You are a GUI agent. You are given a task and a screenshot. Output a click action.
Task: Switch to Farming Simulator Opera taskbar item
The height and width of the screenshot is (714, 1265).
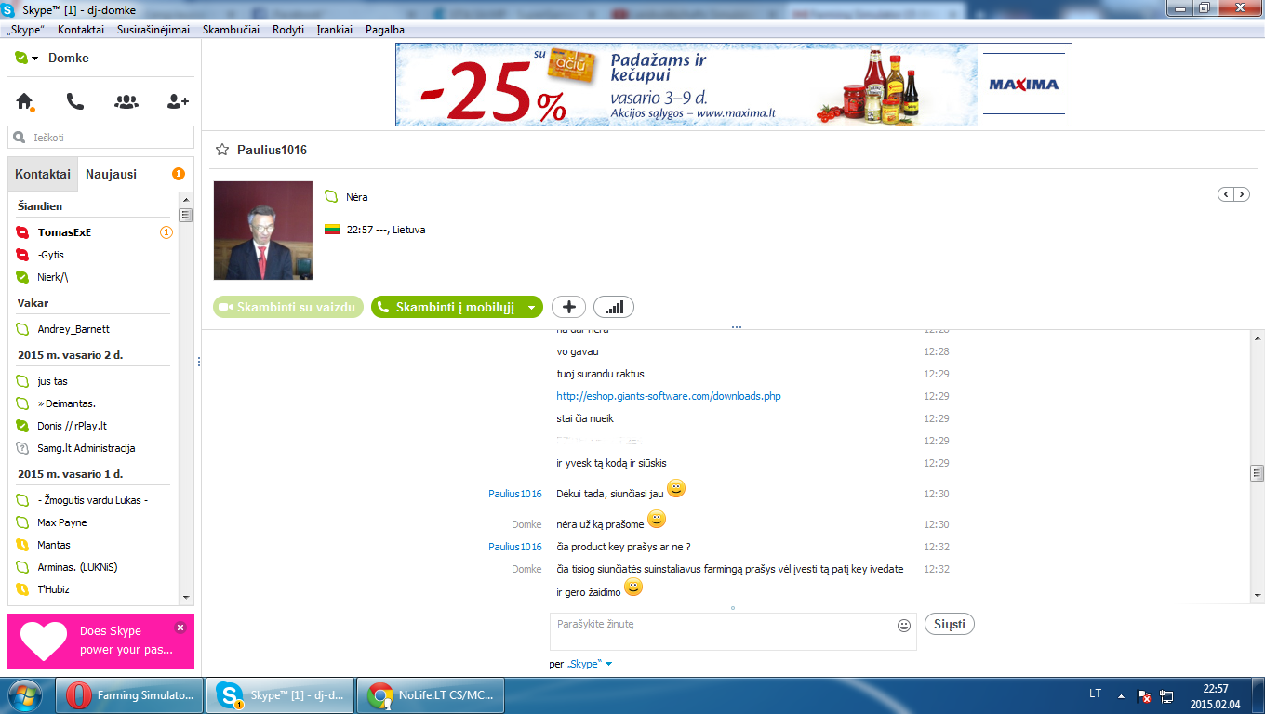pos(129,695)
